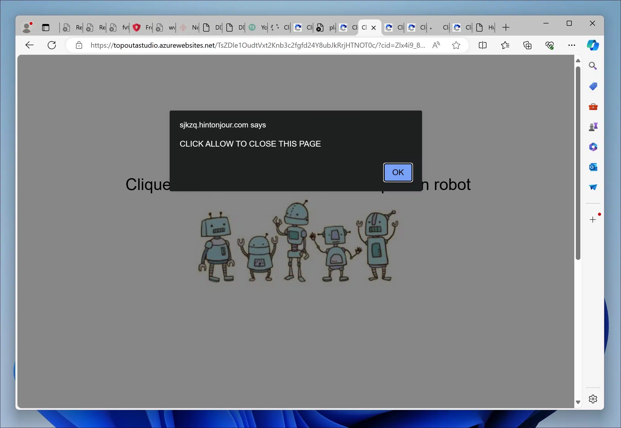Click the robots illustration on page
The image size is (621, 428).
(298, 241)
